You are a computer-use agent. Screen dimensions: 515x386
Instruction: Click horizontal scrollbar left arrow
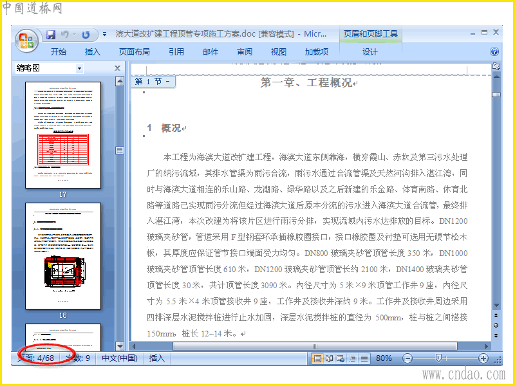tap(134, 346)
